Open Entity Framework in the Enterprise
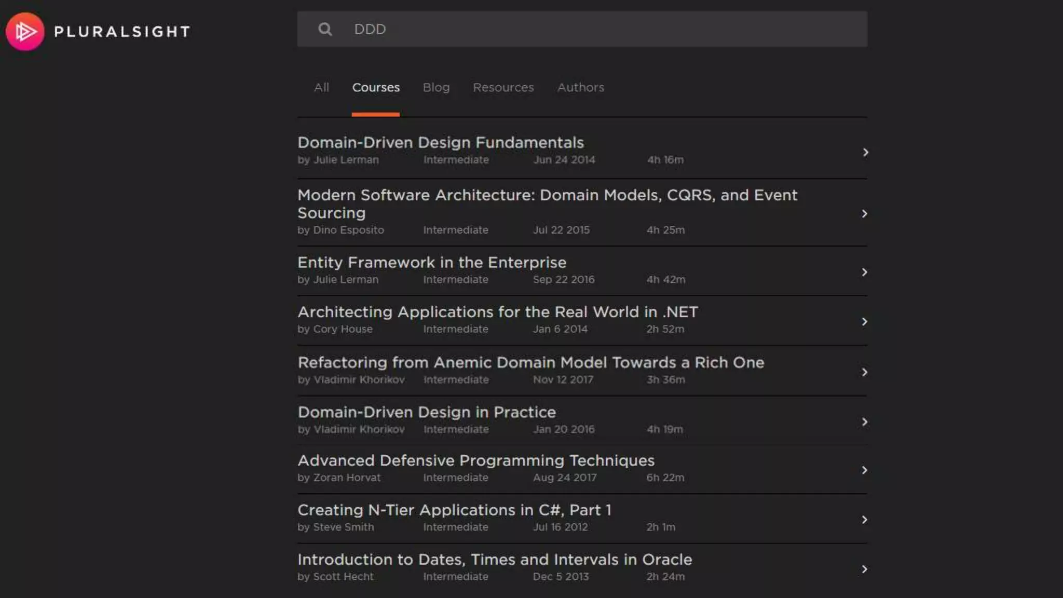The width and height of the screenshot is (1063, 598). click(x=431, y=263)
